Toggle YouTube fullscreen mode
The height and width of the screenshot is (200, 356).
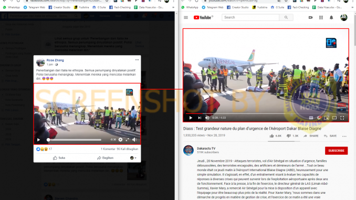tap(342, 118)
